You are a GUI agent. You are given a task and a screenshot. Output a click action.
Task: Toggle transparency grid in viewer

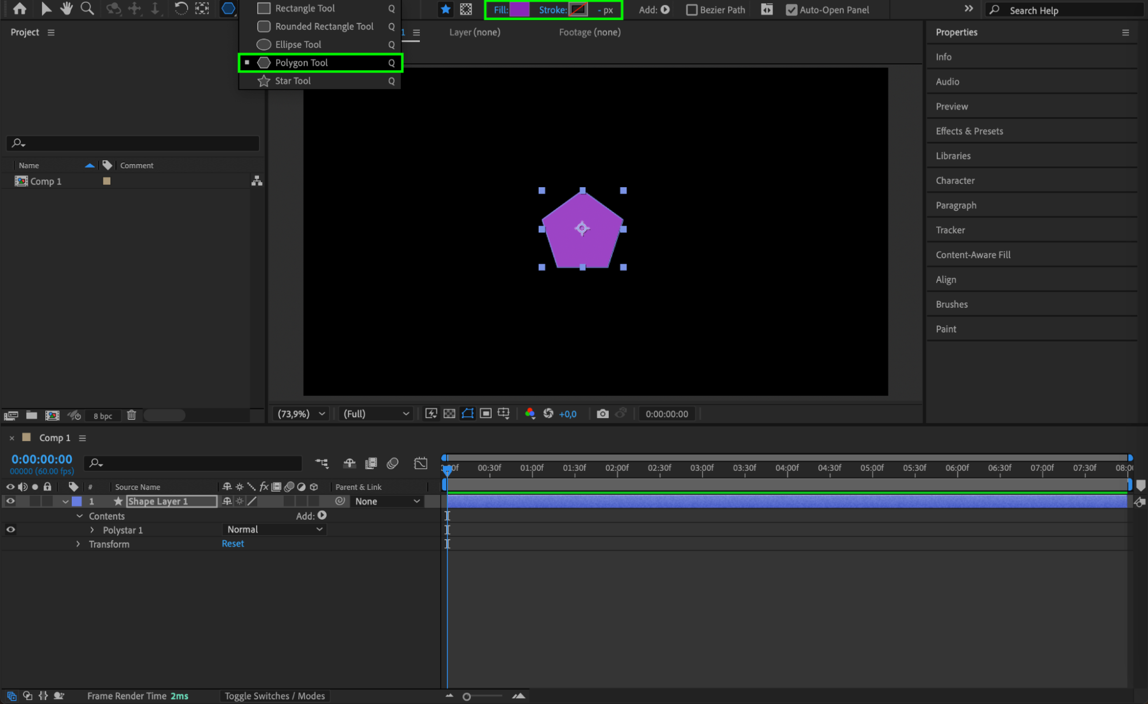tap(450, 413)
